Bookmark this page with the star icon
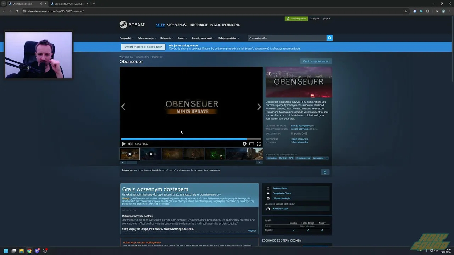Screen dimensions: 454x255 [x=406, y=11]
